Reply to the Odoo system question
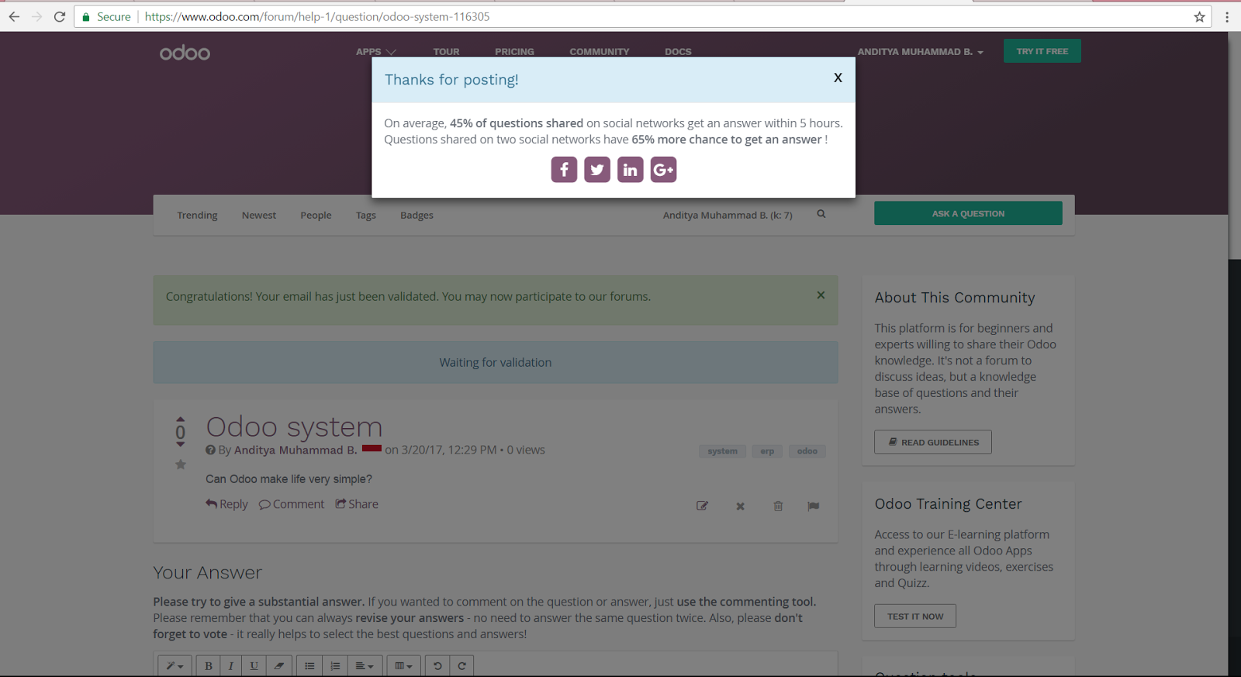Image resolution: width=1241 pixels, height=677 pixels. click(226, 504)
